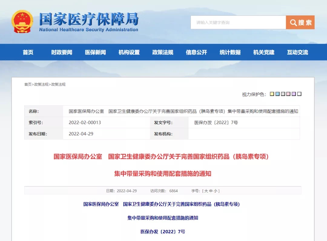Click the dark blue body line 集中带量采购和使用配套措施的通知
Screen dimensions: 327x241
(163, 218)
